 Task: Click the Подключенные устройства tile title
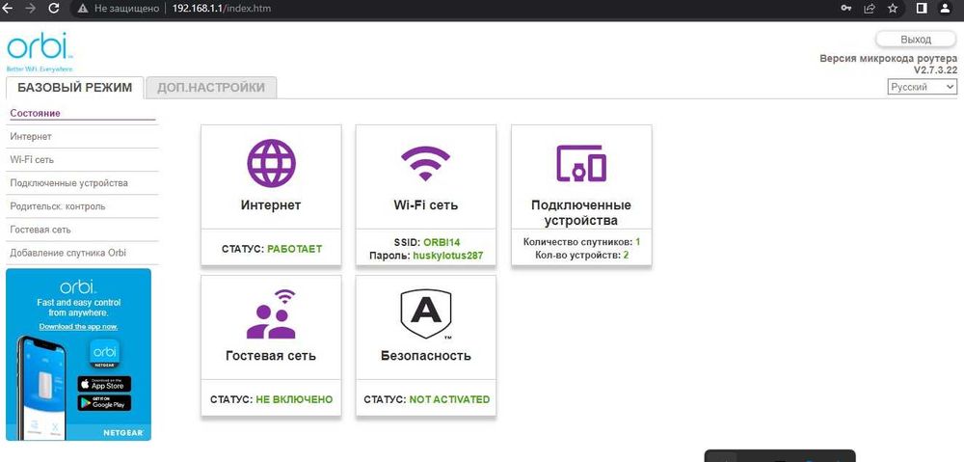(x=581, y=213)
